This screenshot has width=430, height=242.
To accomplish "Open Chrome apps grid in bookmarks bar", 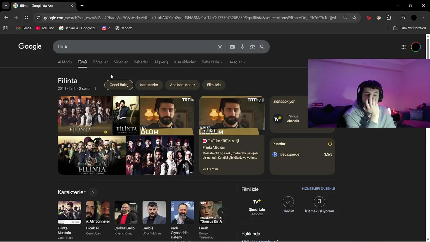I will 5,28.
